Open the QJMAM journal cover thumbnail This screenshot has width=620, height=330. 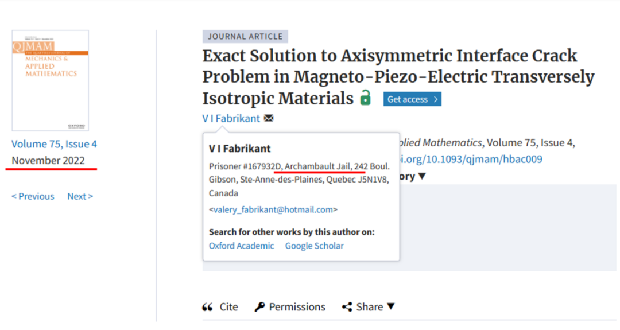tap(50, 80)
